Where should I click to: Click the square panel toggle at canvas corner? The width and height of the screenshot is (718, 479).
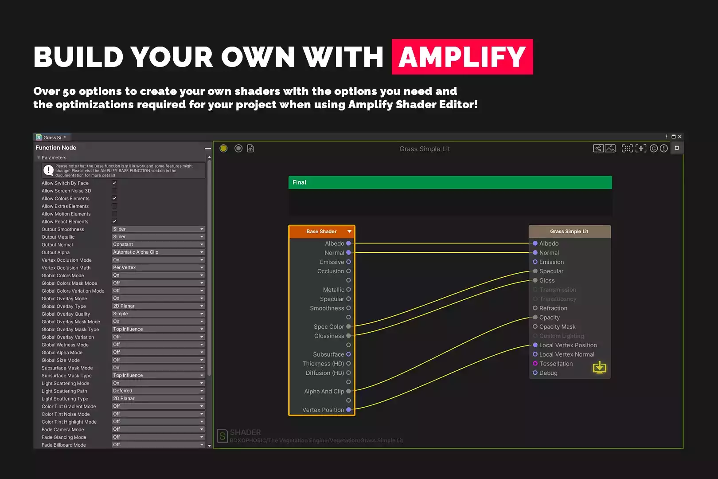coord(677,148)
